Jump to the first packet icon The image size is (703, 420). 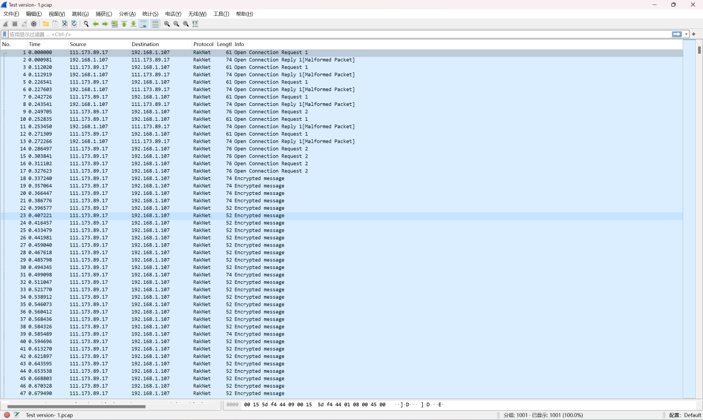pyautogui.click(x=124, y=24)
